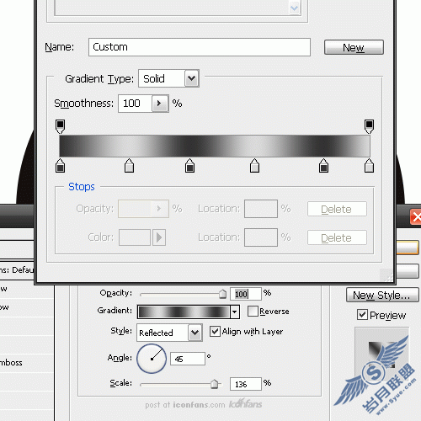Enable the Reverse checkbox
The width and height of the screenshot is (421, 421).
pyautogui.click(x=253, y=311)
